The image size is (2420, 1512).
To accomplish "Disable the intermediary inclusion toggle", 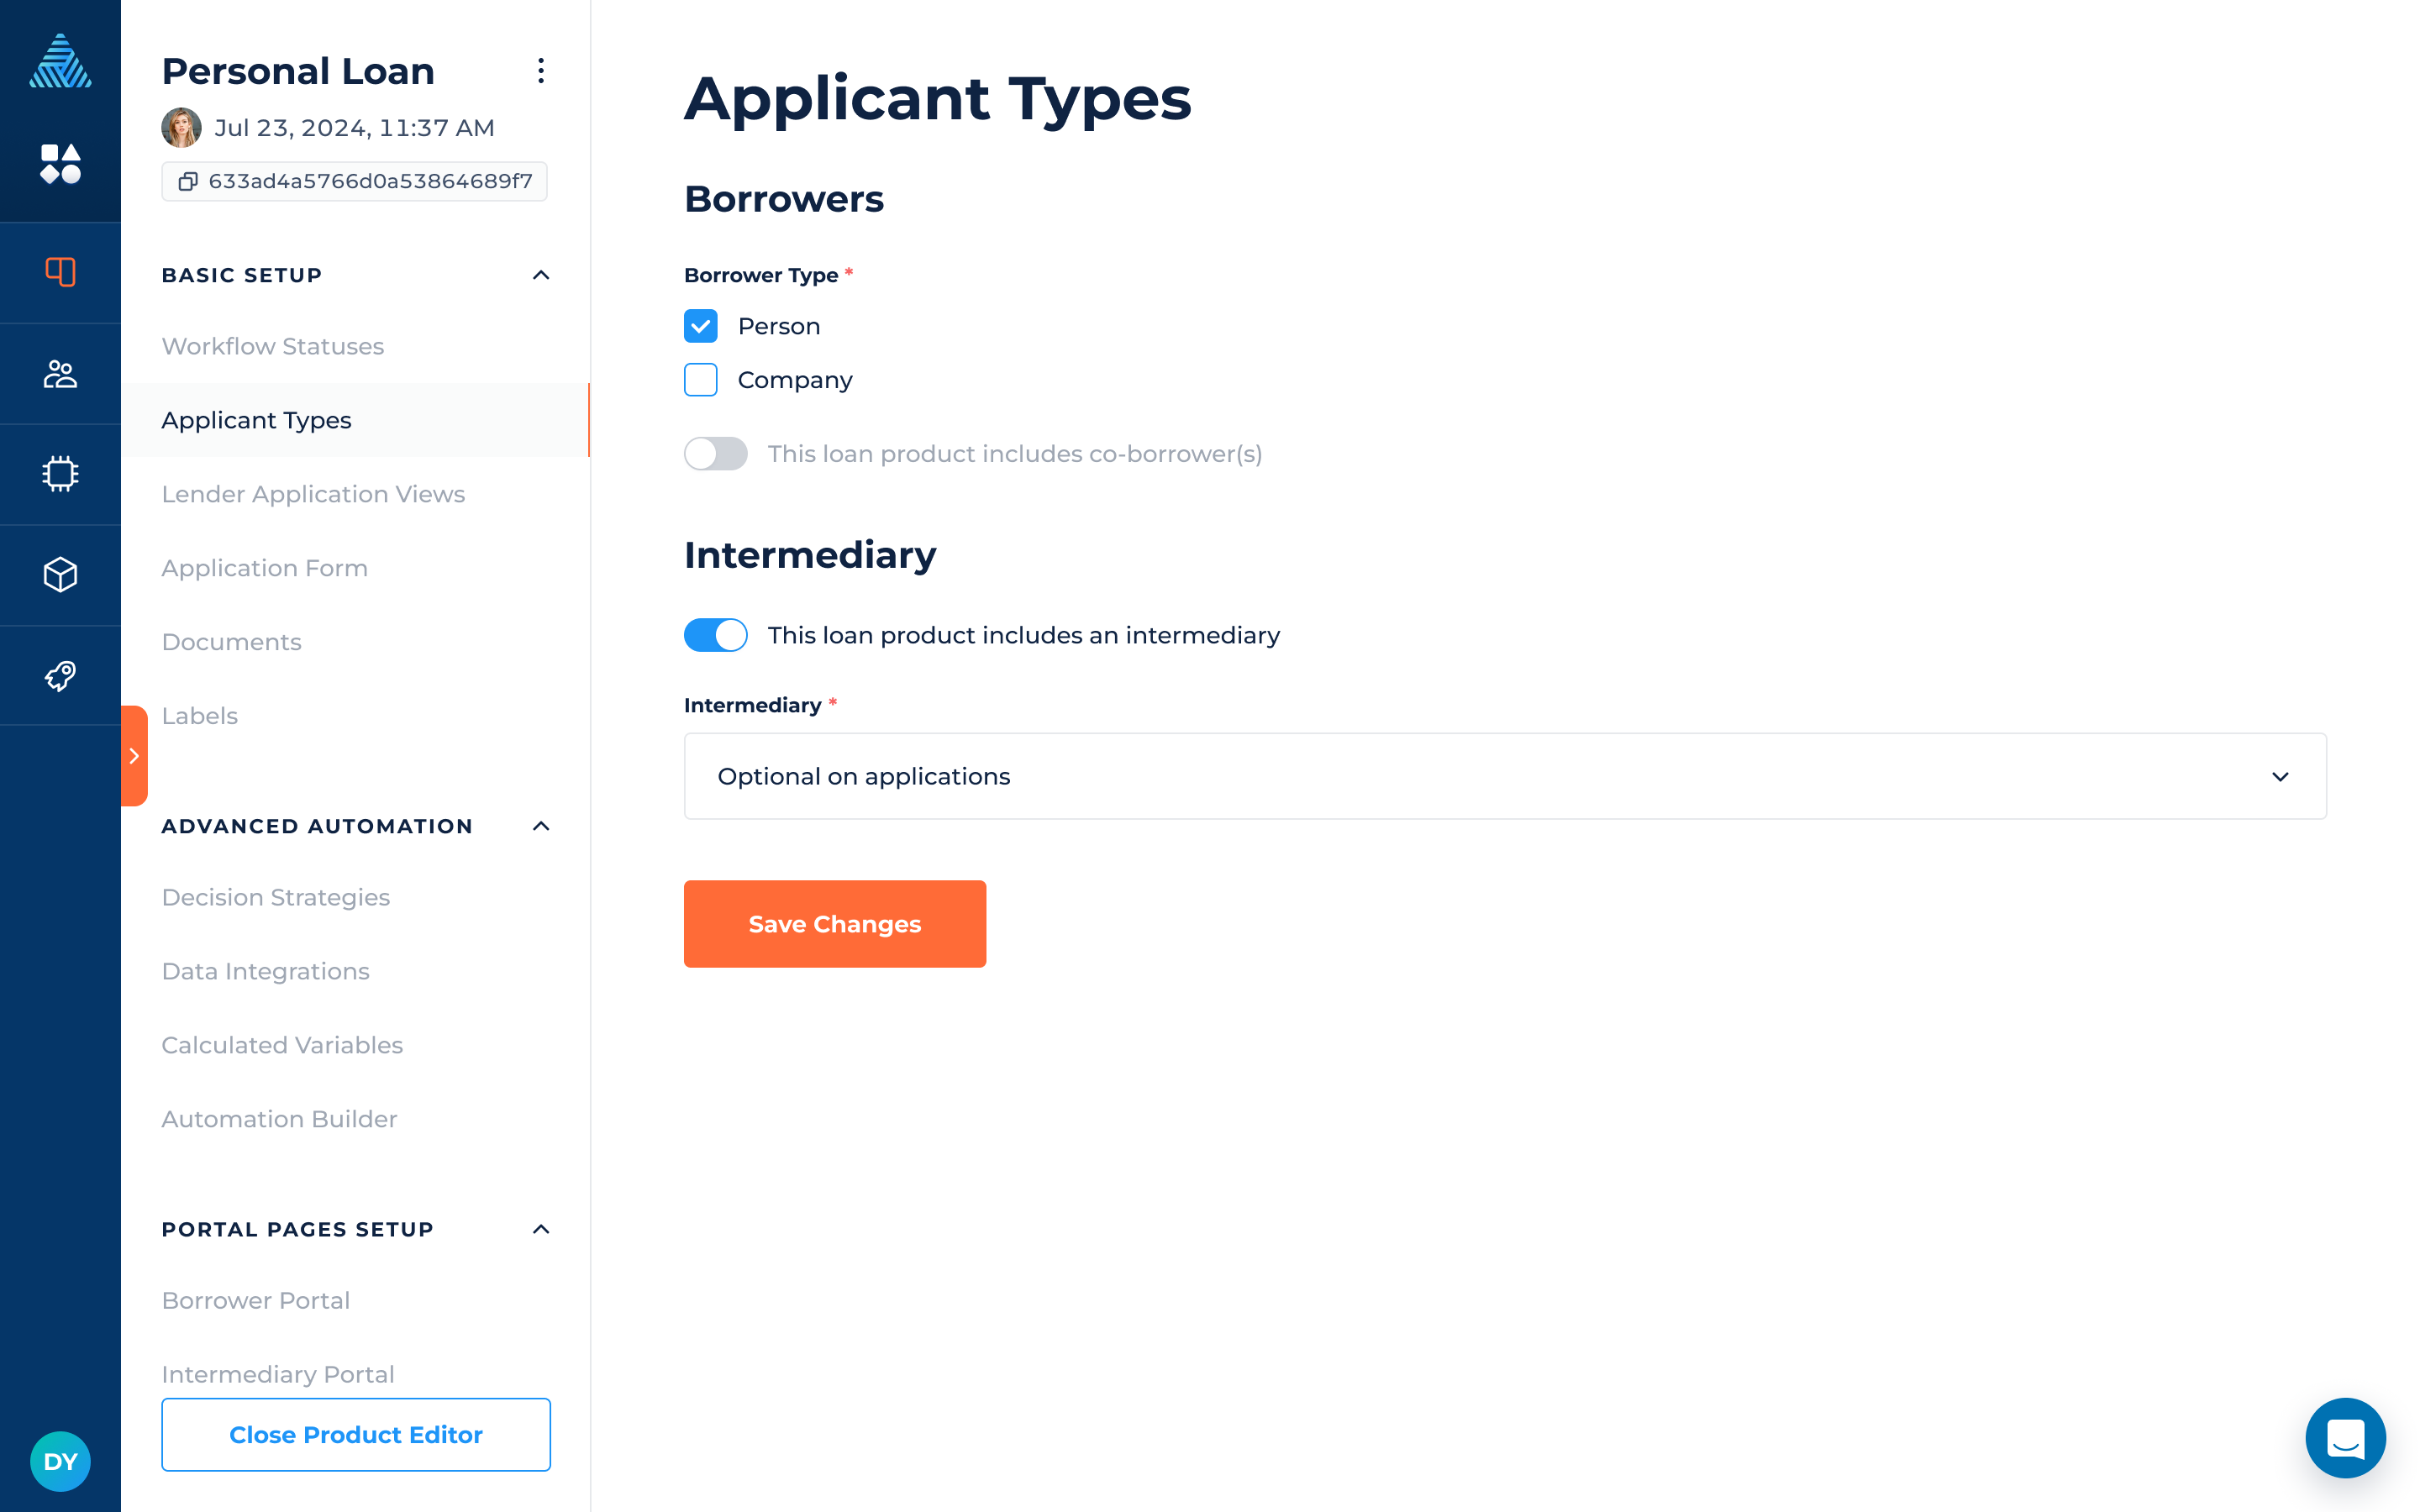I will coord(715,635).
